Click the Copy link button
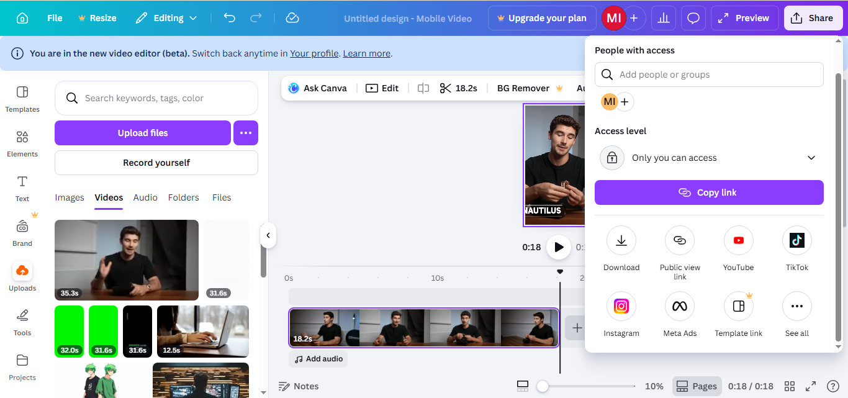The height and width of the screenshot is (398, 848). 709,192
